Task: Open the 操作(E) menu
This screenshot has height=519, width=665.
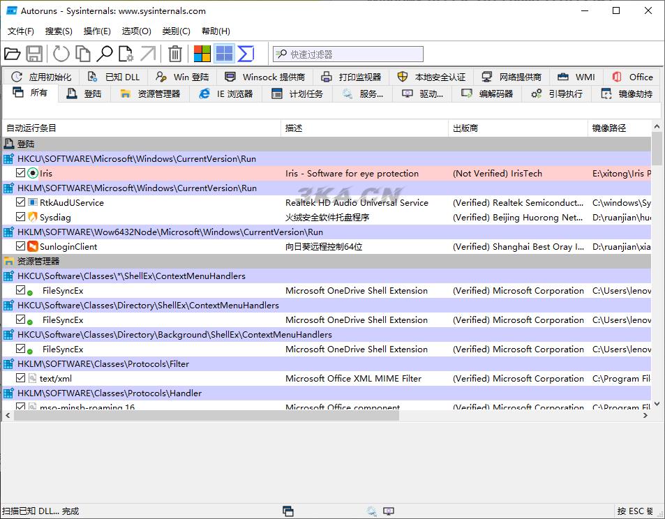Action: [x=97, y=31]
